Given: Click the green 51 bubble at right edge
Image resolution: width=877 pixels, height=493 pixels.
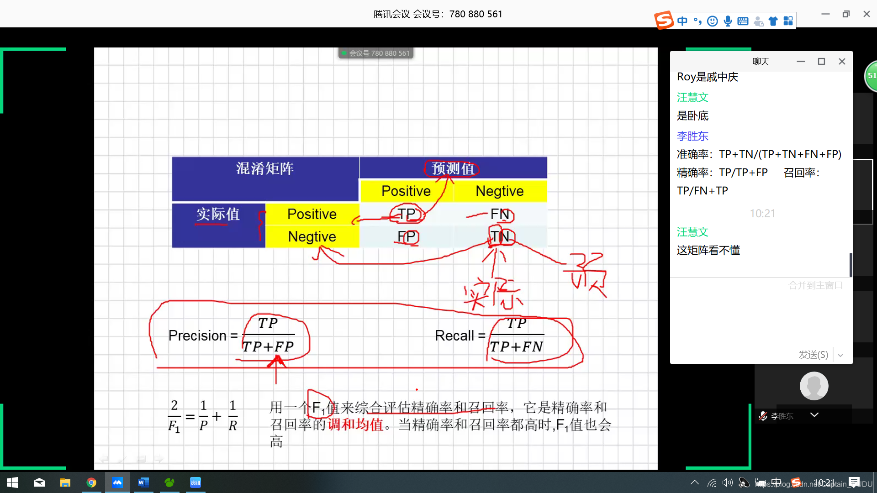Looking at the screenshot, I should click(x=871, y=76).
